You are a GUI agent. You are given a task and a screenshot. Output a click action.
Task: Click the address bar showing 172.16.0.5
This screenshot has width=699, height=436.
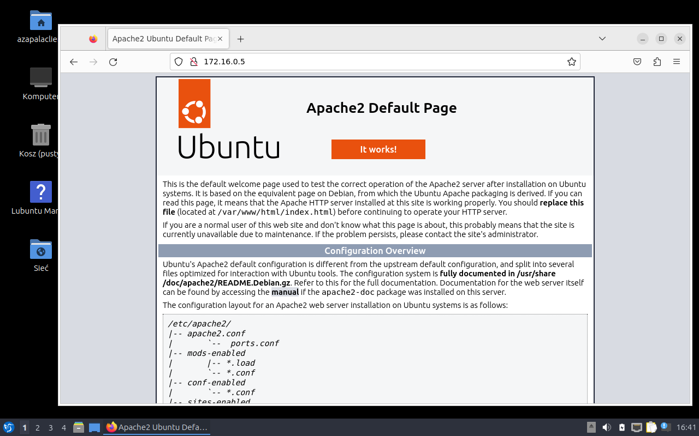(x=375, y=62)
